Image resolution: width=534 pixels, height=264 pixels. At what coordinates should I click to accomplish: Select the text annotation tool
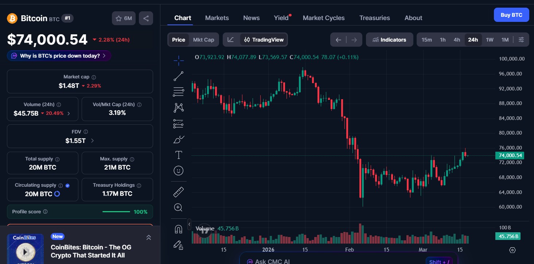pos(179,155)
